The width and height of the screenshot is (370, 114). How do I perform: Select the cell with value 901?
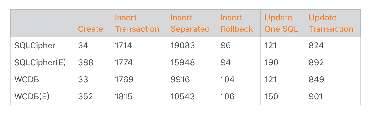(x=333, y=97)
